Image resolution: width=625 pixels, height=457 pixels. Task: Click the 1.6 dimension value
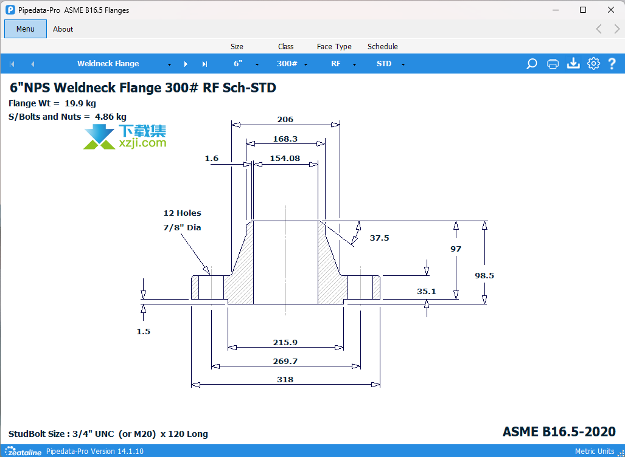click(212, 159)
